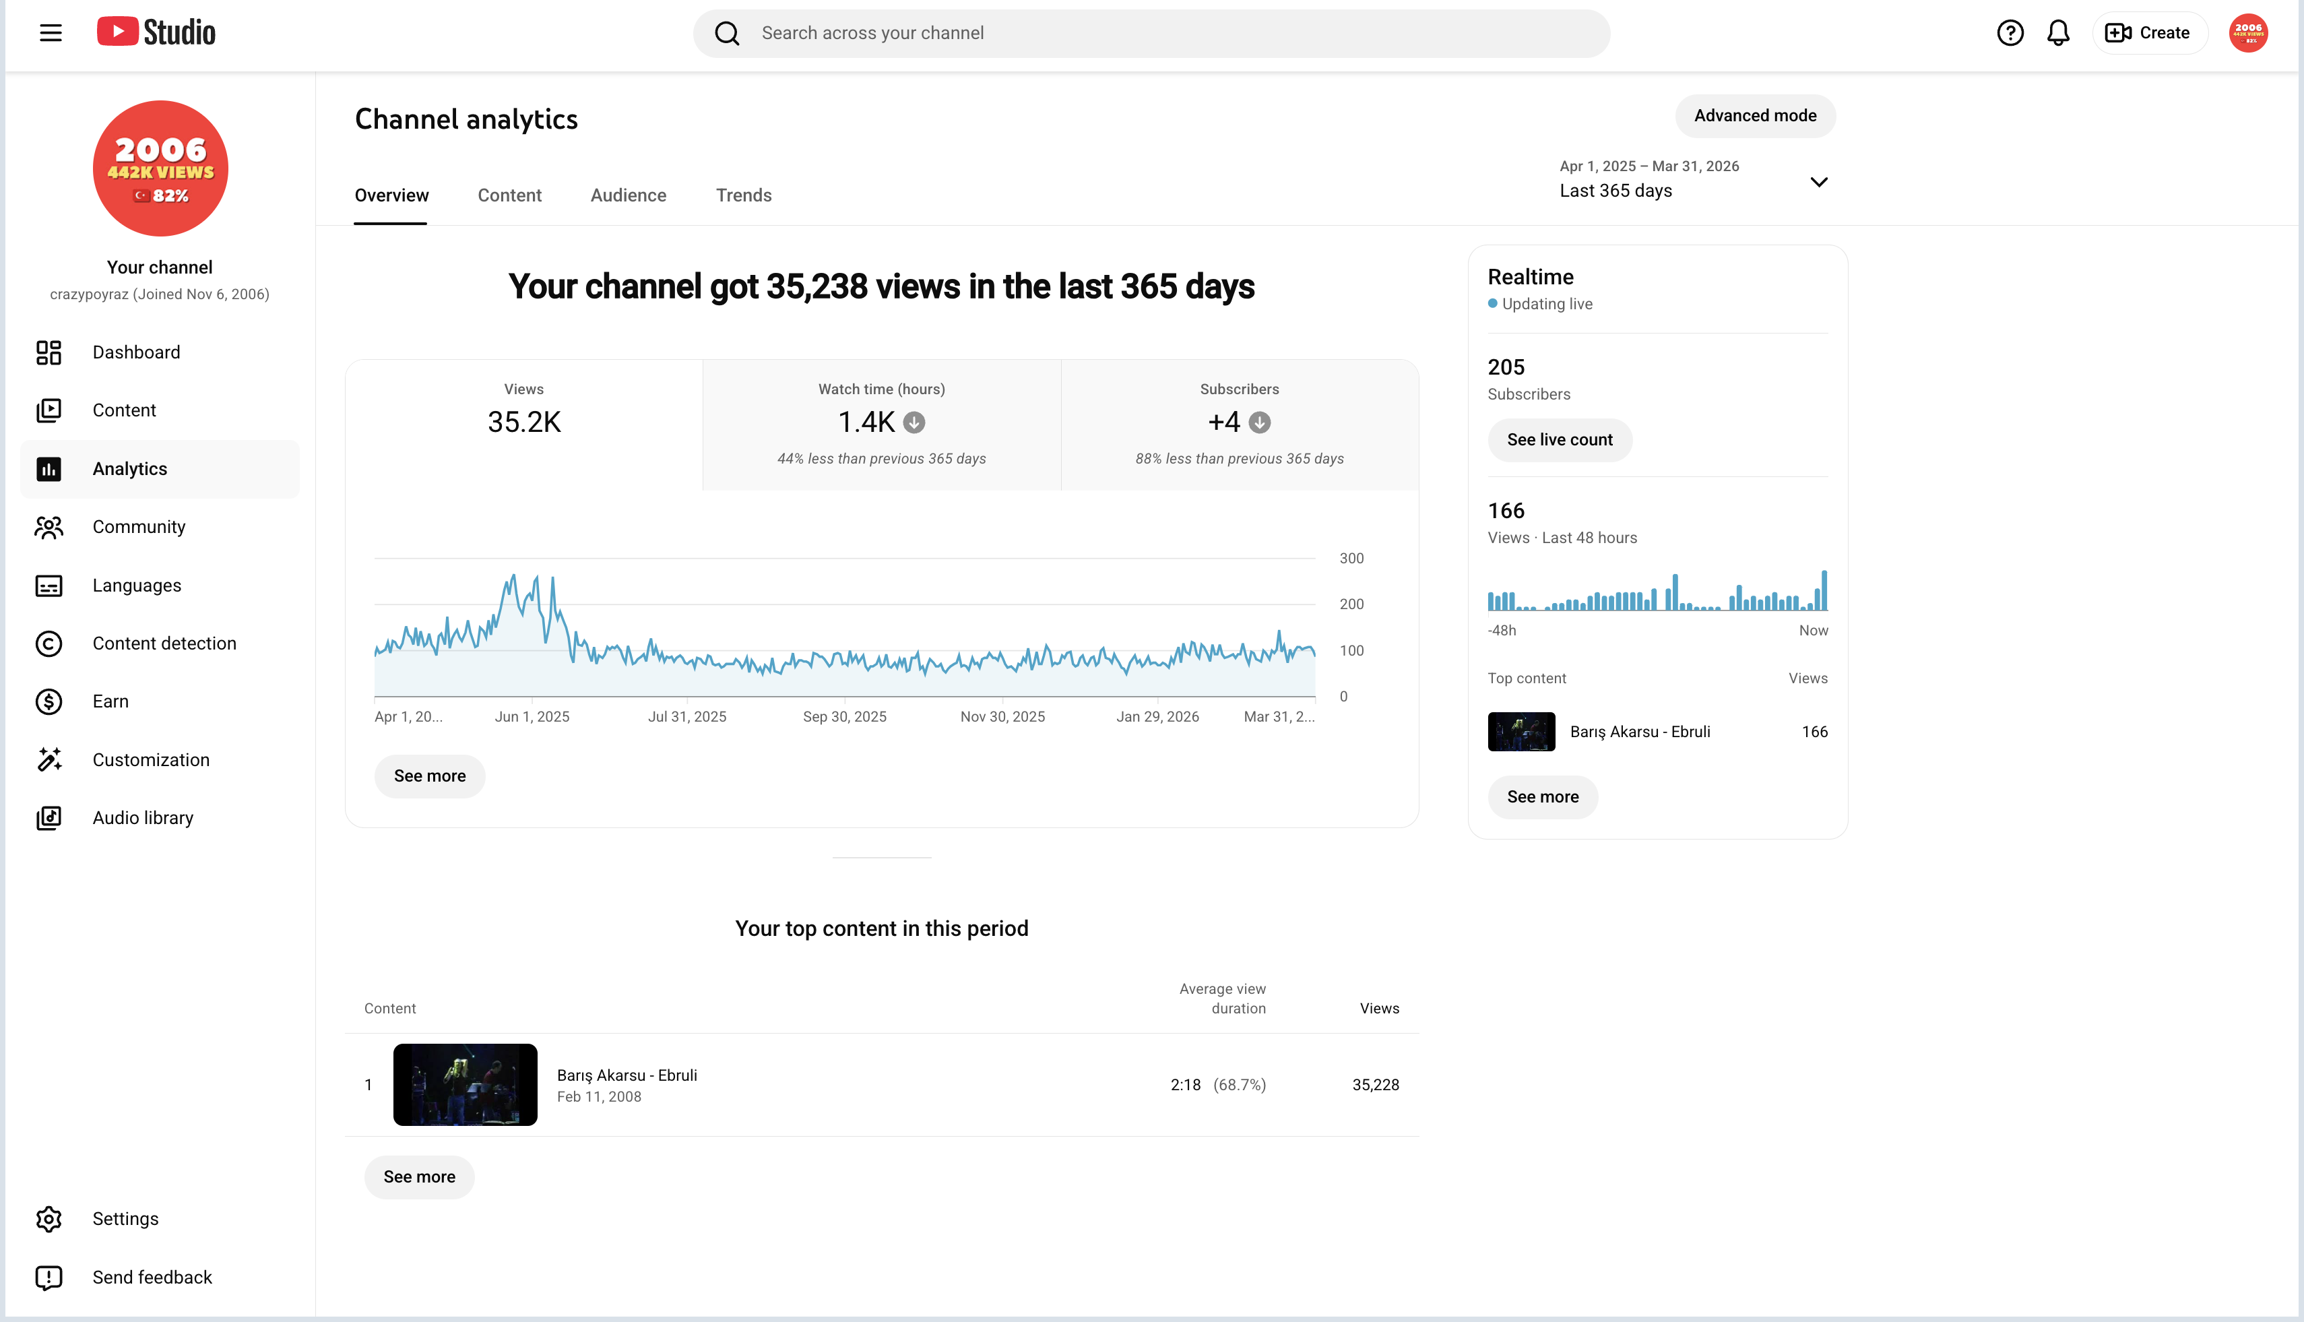Image resolution: width=2304 pixels, height=1322 pixels.
Task: Click the Advanced mode button
Action: tap(1755, 116)
